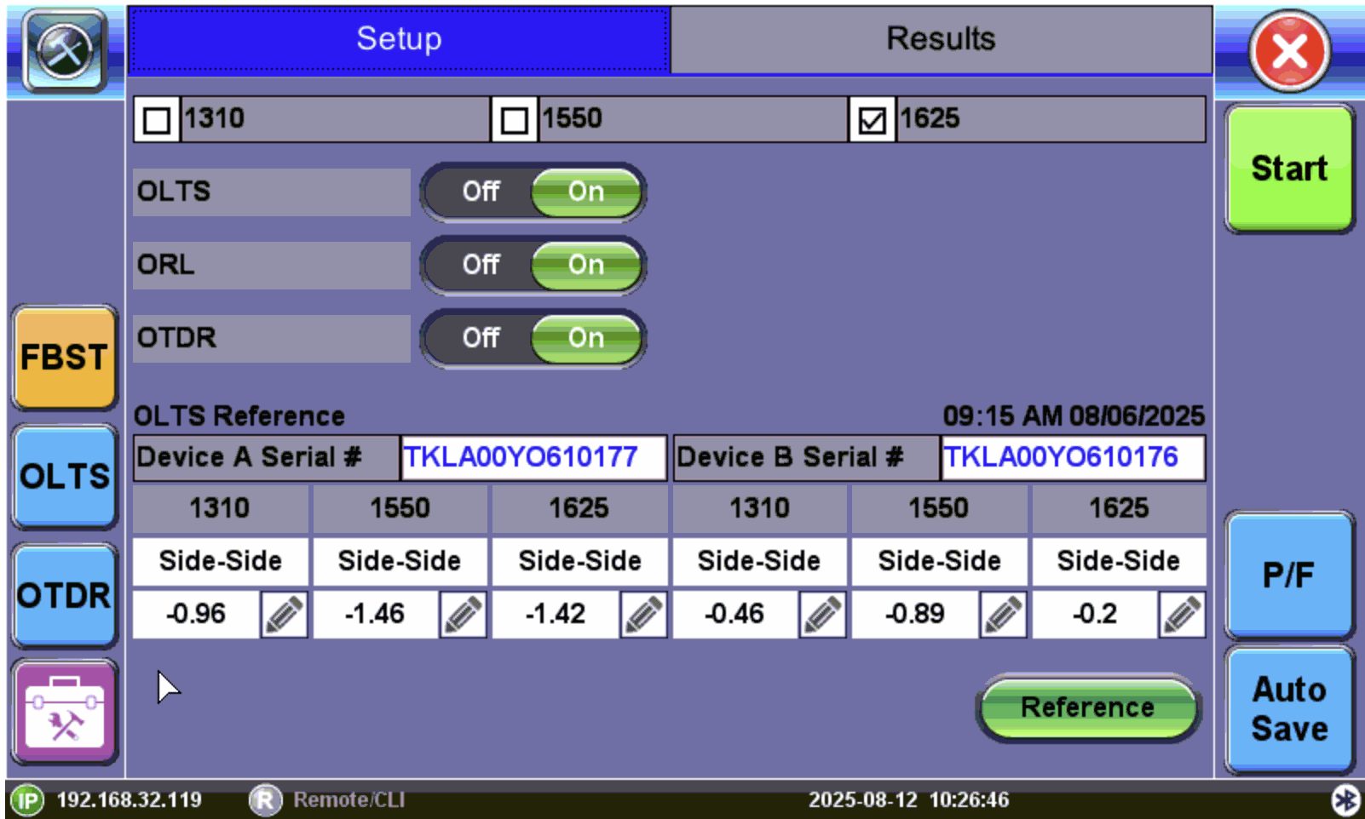
Task: Switch the OTDR test toggle off
Action: 482,338
